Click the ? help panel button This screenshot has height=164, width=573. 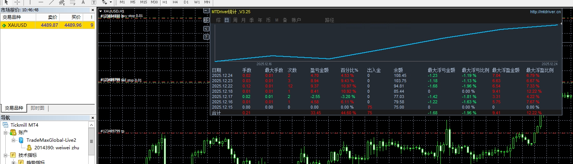point(206,37)
